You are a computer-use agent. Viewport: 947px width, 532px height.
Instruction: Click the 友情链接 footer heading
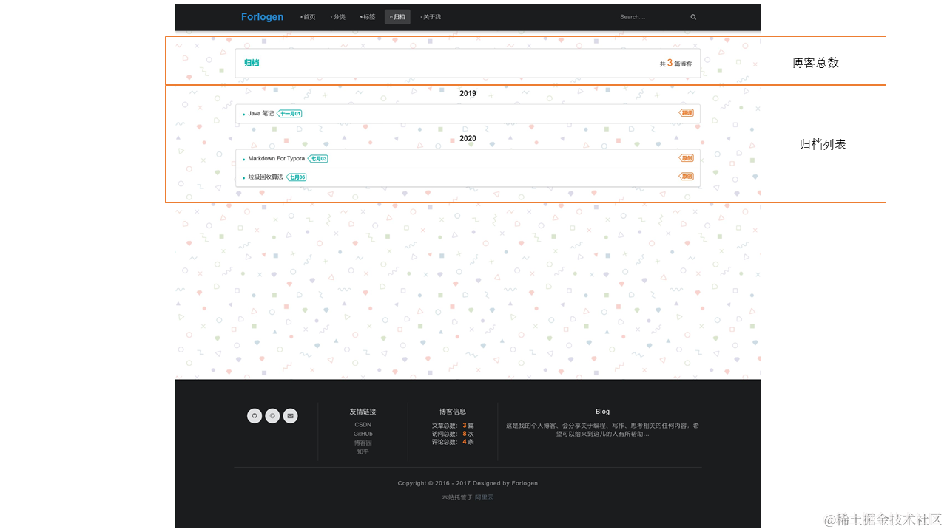click(x=363, y=412)
